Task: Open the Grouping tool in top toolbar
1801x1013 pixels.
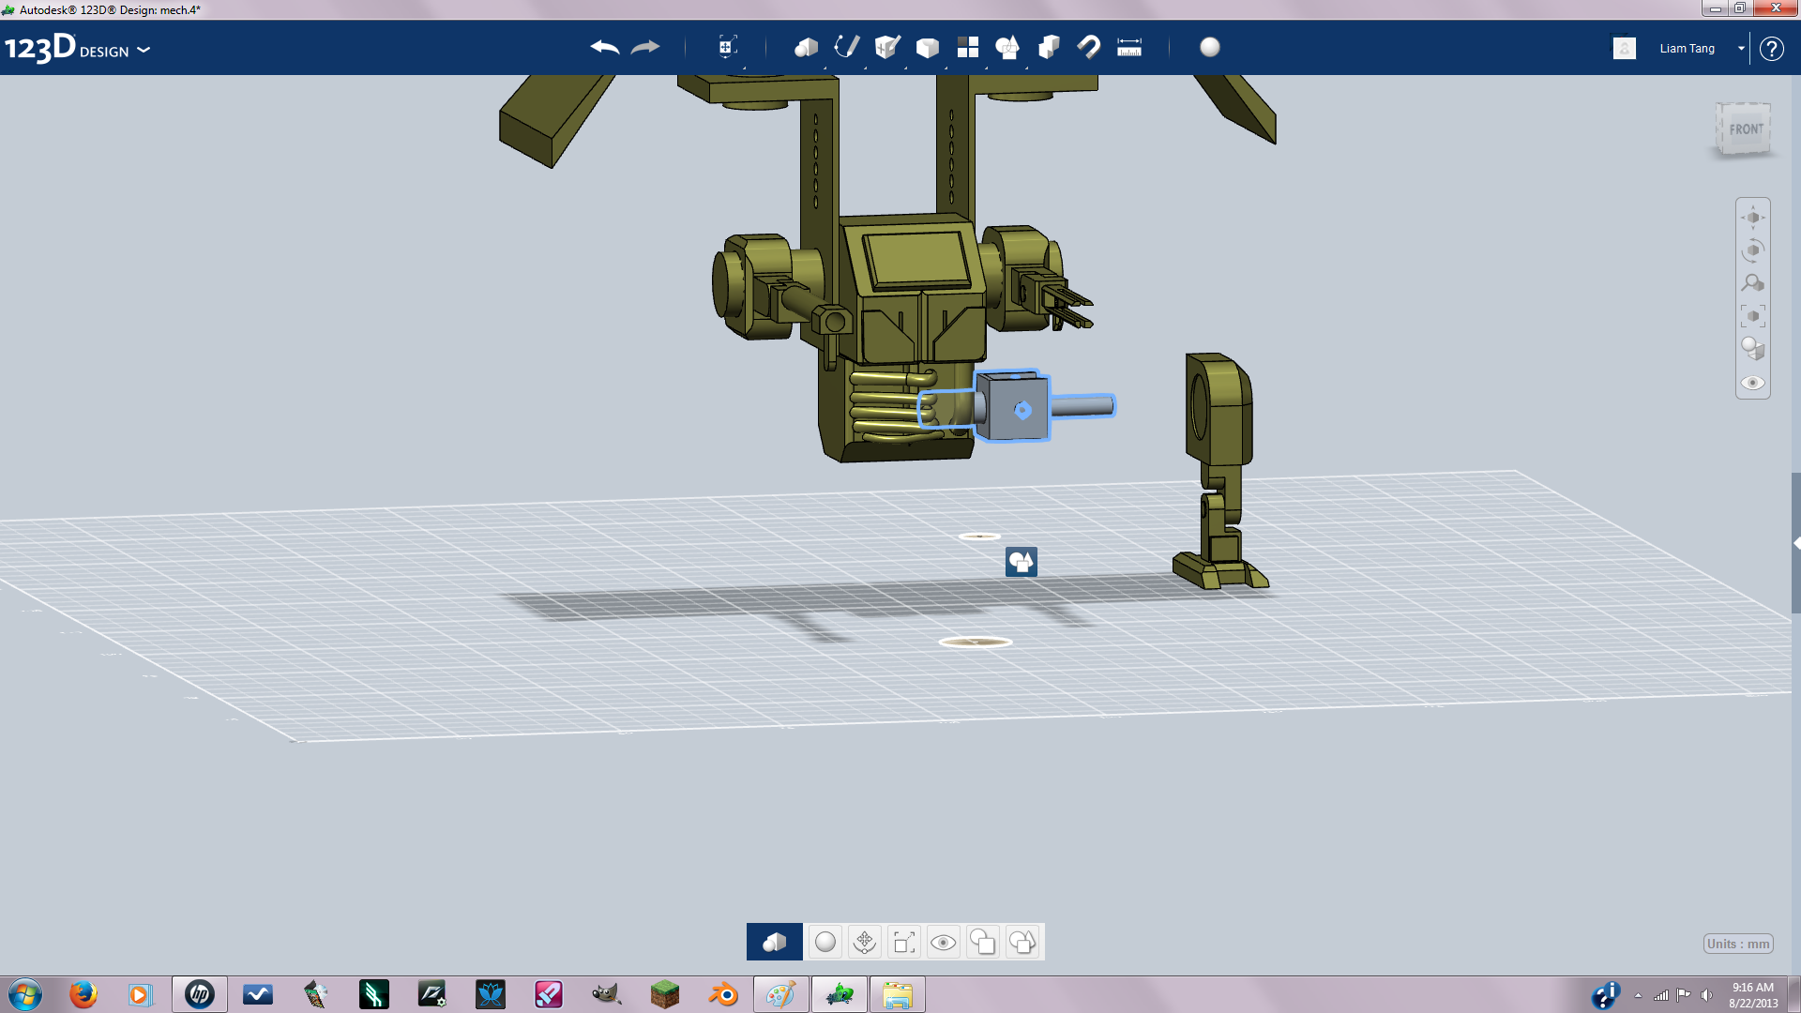Action: (x=1007, y=47)
